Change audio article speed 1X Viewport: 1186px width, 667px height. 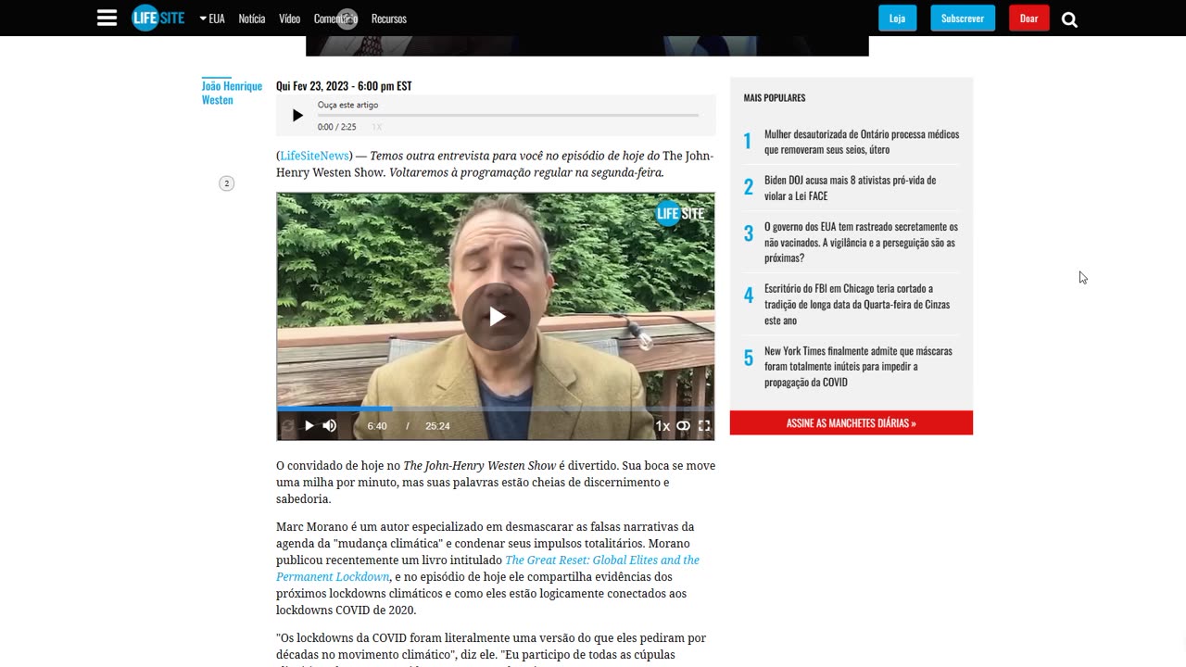pyautogui.click(x=377, y=127)
